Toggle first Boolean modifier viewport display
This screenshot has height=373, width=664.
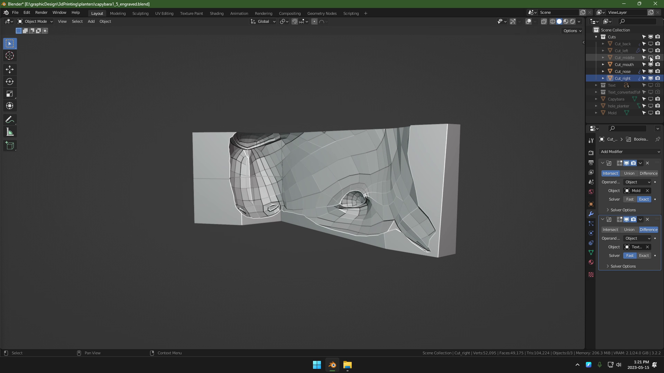tap(626, 163)
